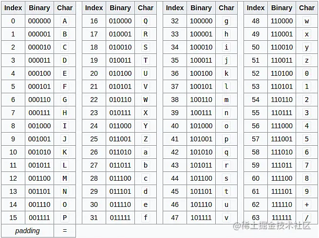Click the Char cell with lowercase f

coord(146,218)
